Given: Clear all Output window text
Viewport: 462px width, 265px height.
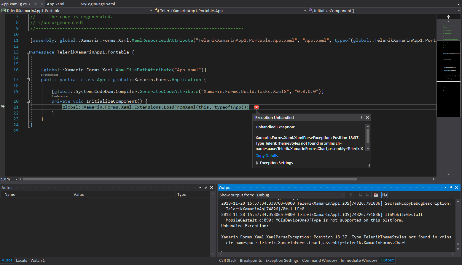Looking at the screenshot, I should coord(376,195).
